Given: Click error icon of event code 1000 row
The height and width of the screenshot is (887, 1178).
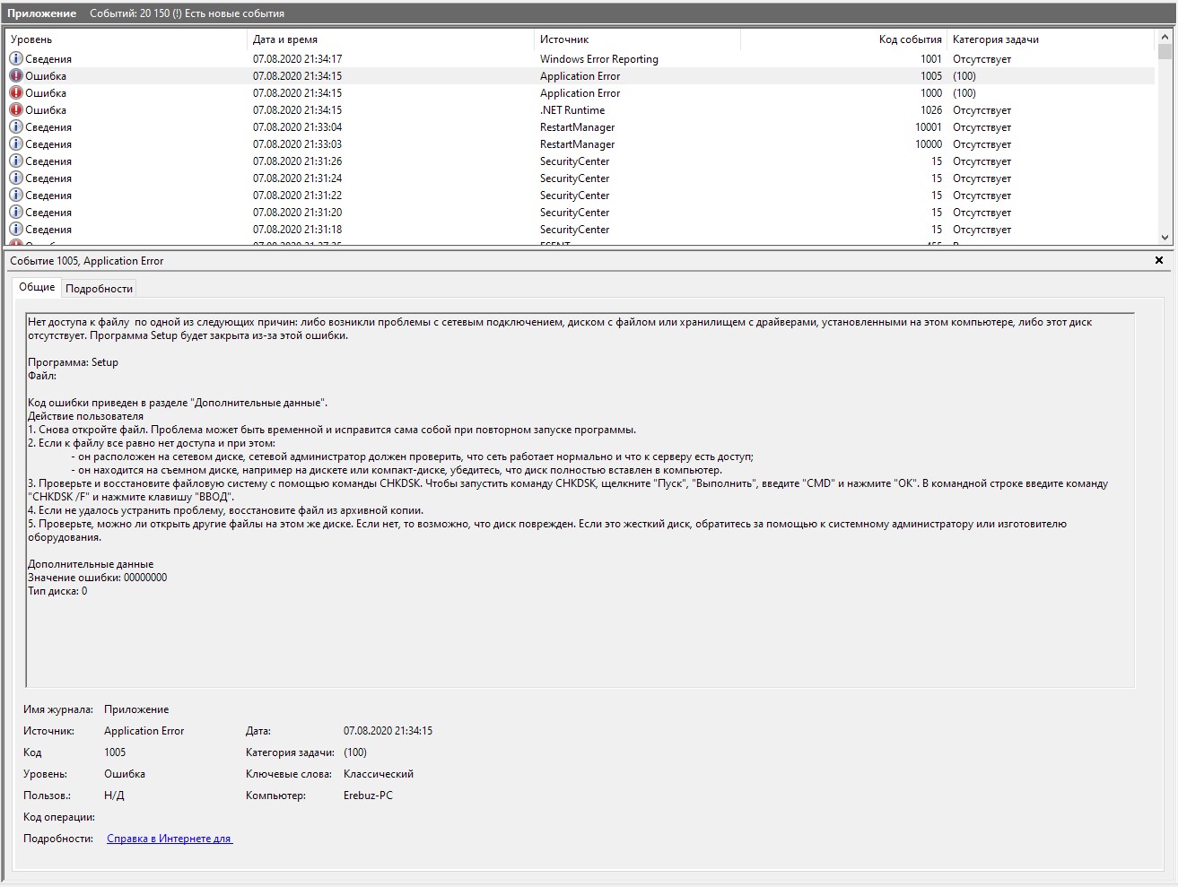Looking at the screenshot, I should pyautogui.click(x=15, y=93).
